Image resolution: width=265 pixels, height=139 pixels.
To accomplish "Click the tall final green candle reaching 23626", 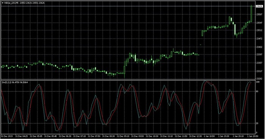I will pyautogui.click(x=251, y=14).
